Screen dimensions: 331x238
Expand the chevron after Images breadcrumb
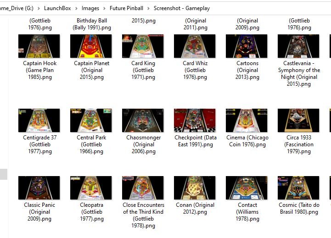(104, 8)
